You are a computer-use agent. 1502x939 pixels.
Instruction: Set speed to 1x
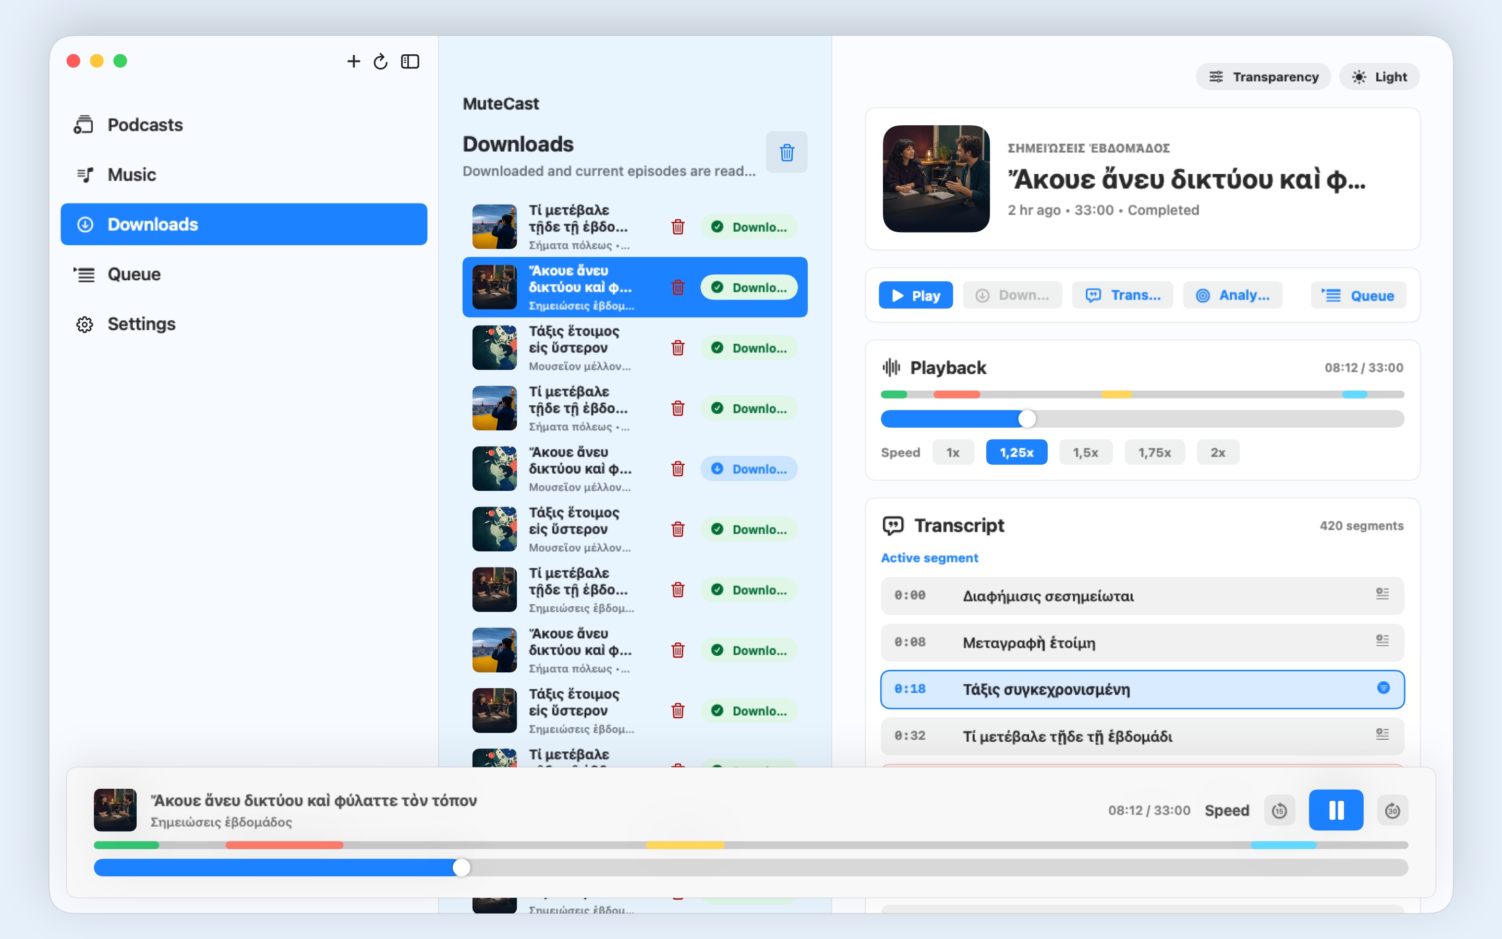(953, 452)
